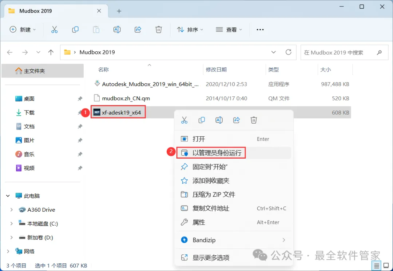Expand the 网络 tree node
393x271 pixels.
click(8, 251)
